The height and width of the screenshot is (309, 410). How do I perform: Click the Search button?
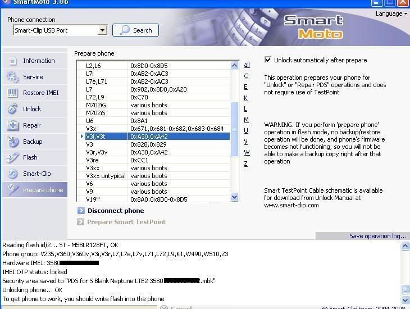(x=135, y=30)
